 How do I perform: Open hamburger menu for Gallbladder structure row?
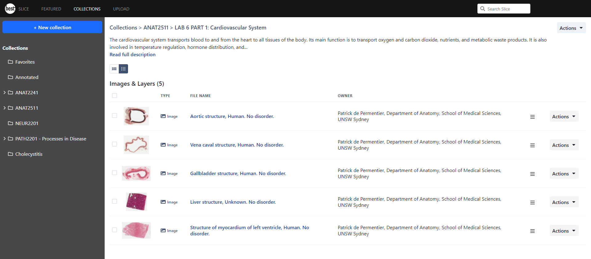(533, 174)
